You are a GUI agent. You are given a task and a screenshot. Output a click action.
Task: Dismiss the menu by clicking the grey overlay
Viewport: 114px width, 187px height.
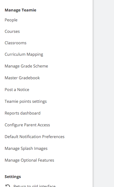click(104, 94)
